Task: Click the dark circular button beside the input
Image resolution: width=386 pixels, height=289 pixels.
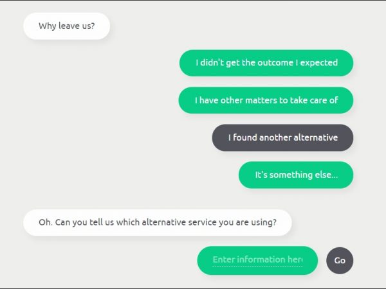Action: [340, 260]
